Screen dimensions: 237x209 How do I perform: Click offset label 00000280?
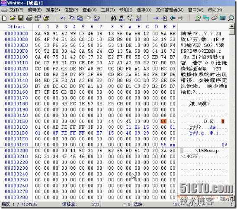click(16, 197)
